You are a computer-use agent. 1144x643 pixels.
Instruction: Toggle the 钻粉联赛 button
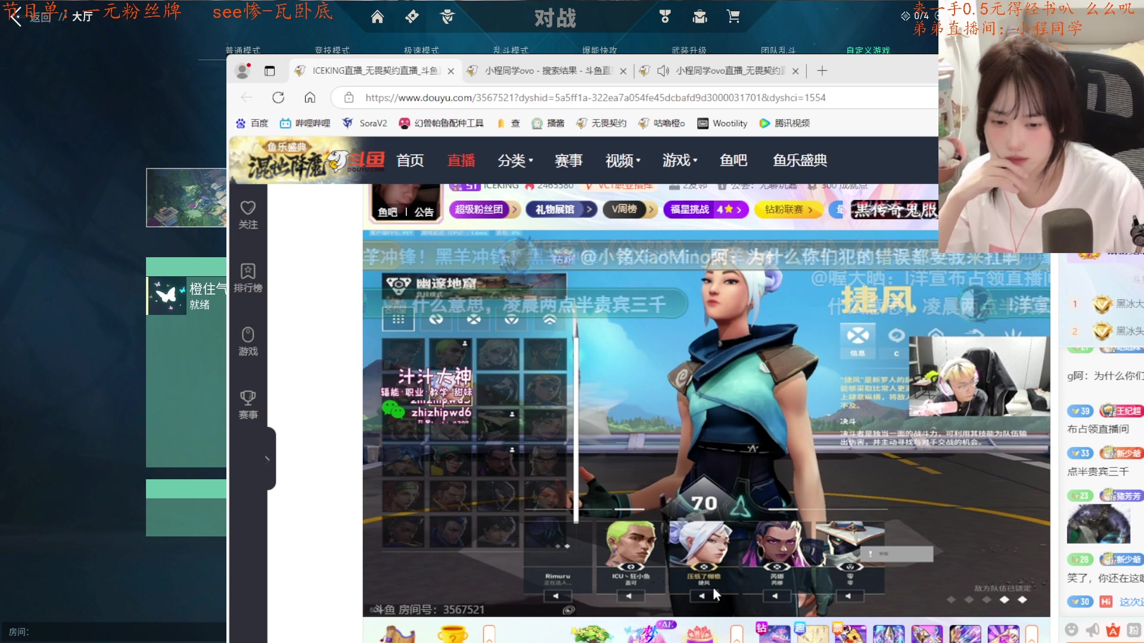tap(789, 210)
